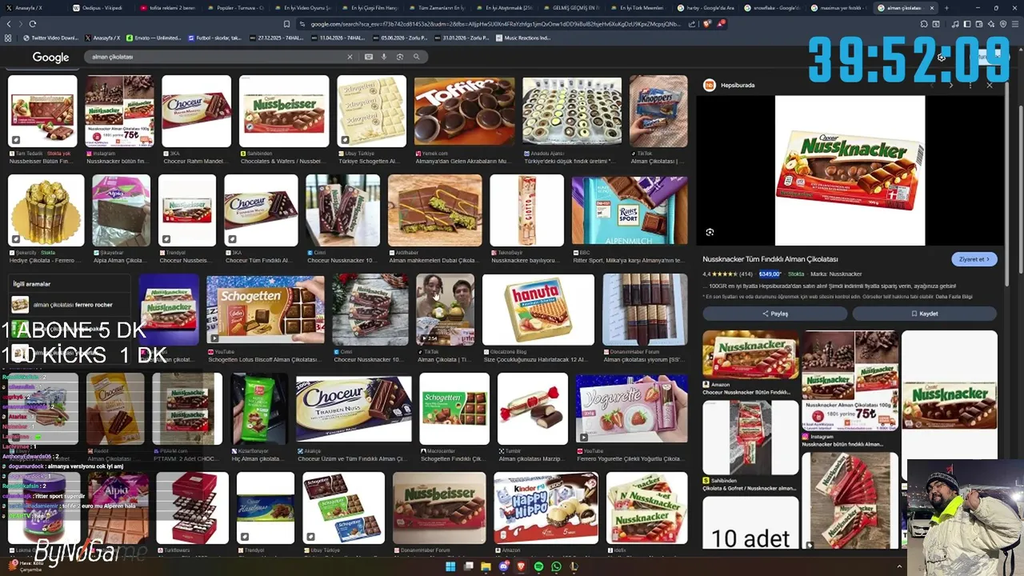Viewport: 1024px width, 576px height.
Task: Switch to the 'tofita reklamı 2 beren' tab
Action: coord(168,8)
